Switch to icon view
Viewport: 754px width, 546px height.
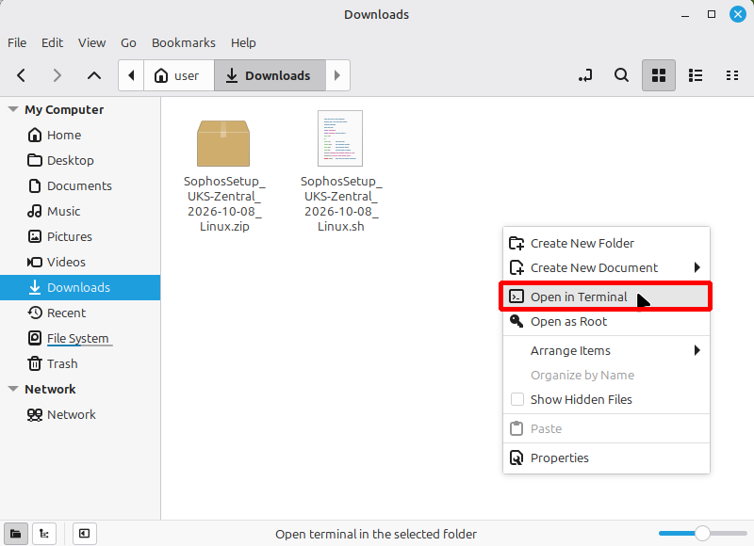pos(658,75)
